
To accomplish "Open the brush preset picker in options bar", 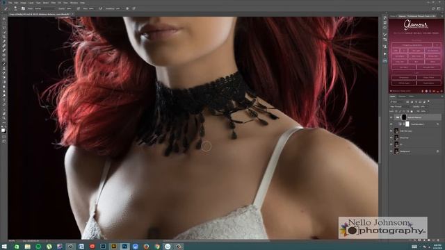I will click(15, 8).
